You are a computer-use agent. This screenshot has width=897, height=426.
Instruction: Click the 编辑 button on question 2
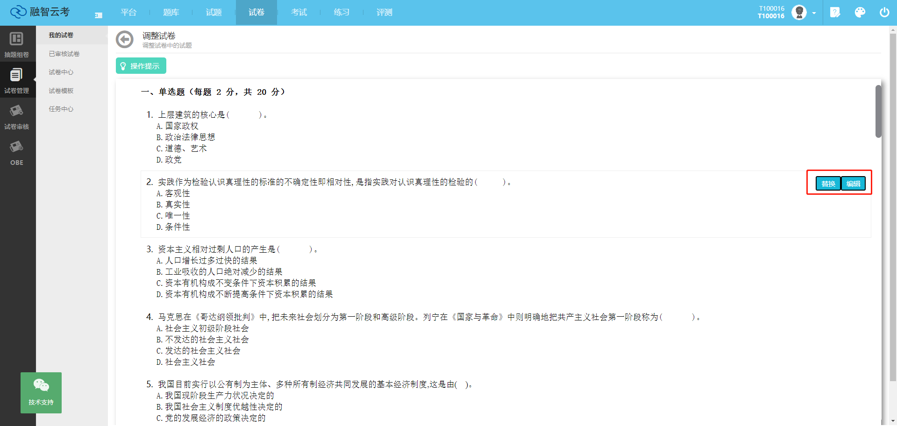coord(854,184)
